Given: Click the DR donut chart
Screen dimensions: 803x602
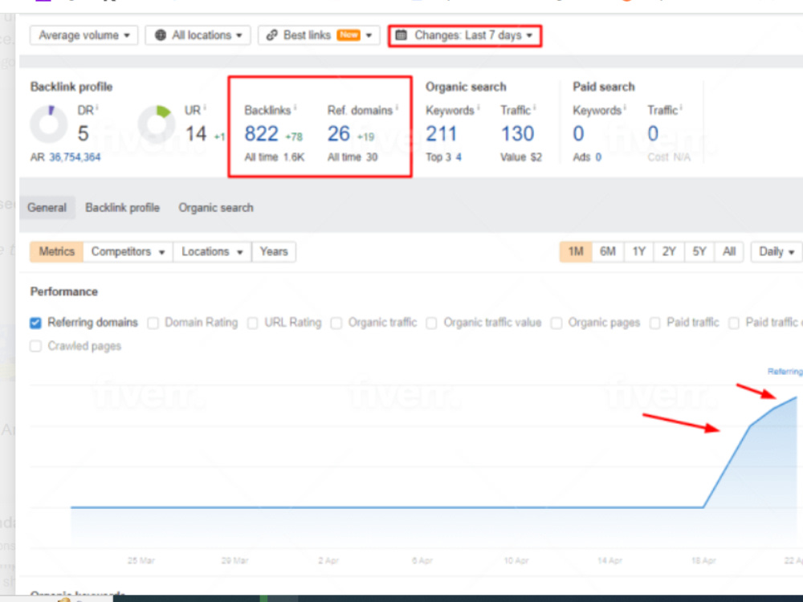Looking at the screenshot, I should click(x=49, y=124).
